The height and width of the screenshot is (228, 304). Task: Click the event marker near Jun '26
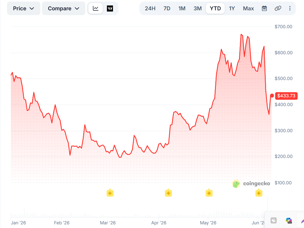(x=259, y=193)
